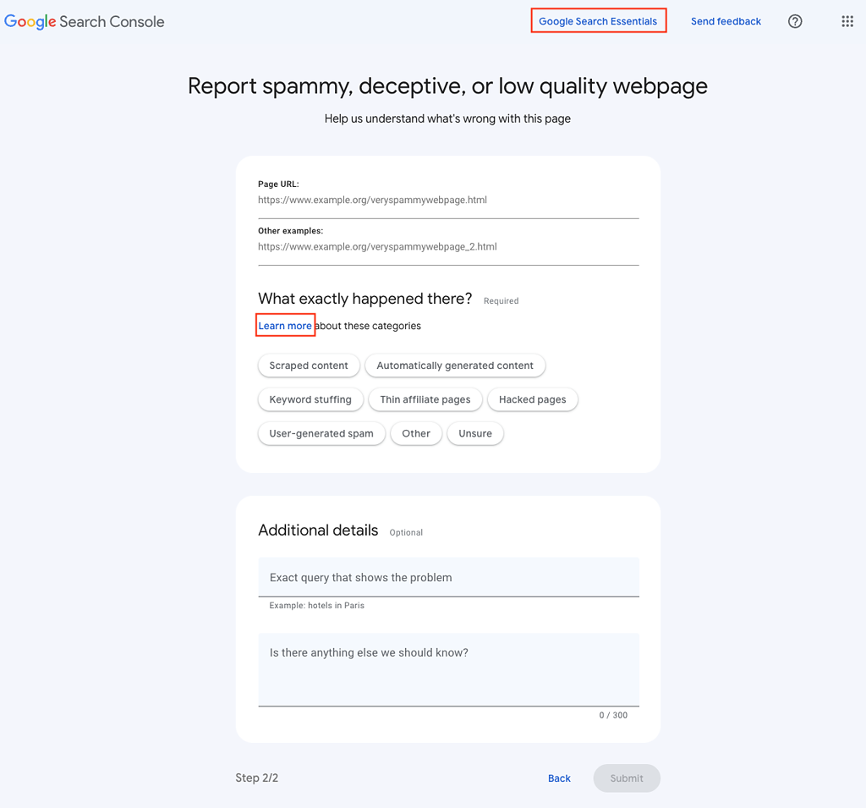This screenshot has height=808, width=866.
Task: Select the Unsure category chip
Action: click(474, 432)
